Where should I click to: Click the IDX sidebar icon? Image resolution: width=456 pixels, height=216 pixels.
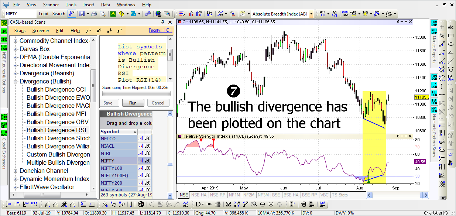[x=4, y=31]
